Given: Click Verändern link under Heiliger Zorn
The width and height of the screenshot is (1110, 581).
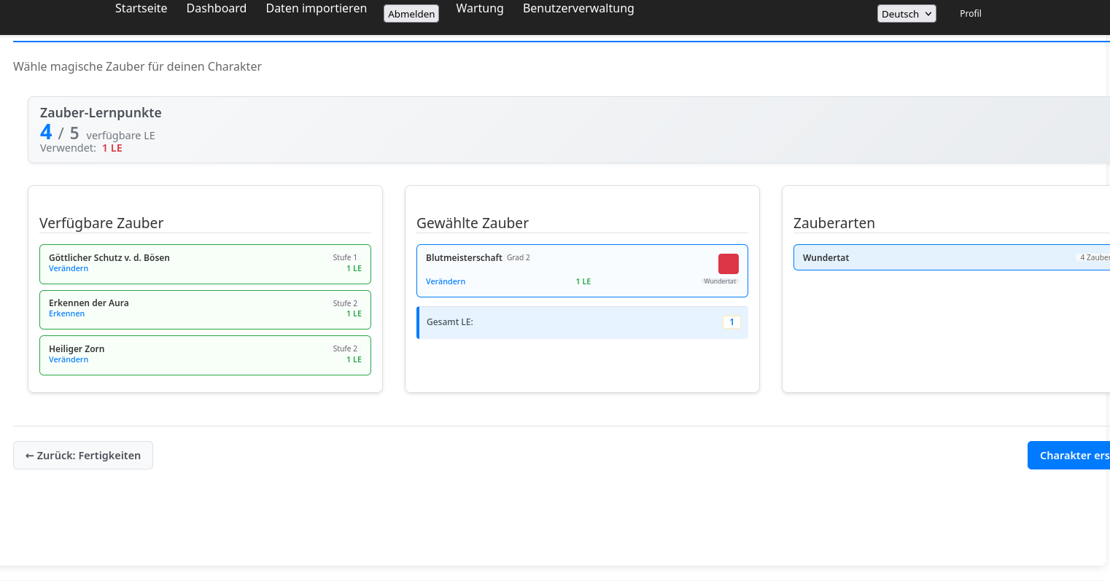Looking at the screenshot, I should click(69, 360).
